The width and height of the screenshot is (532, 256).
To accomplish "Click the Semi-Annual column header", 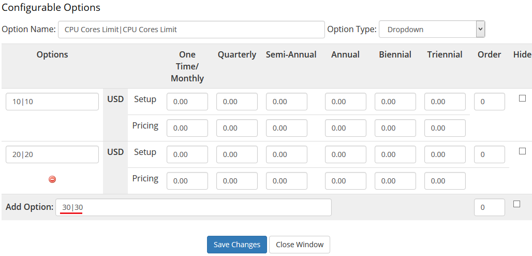I will coord(291,54).
